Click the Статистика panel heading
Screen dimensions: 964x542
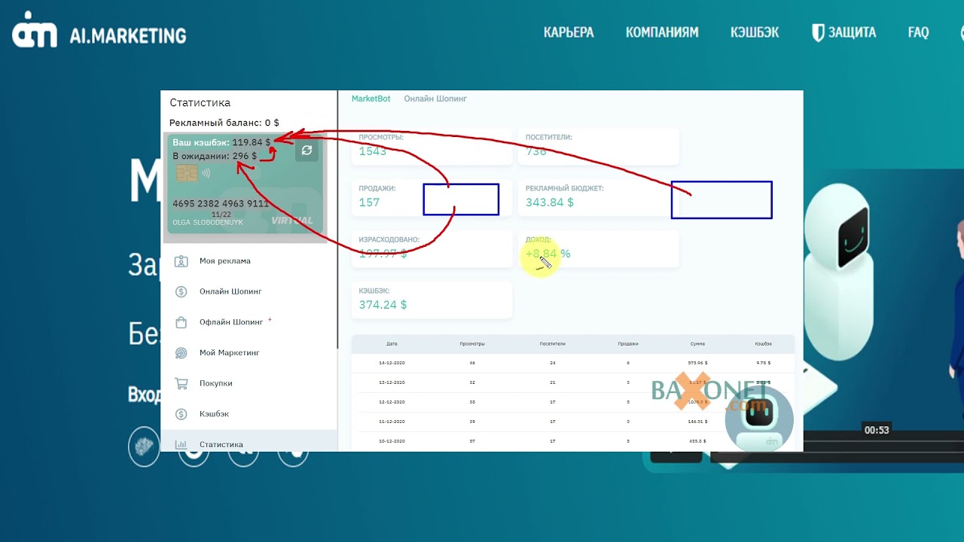tap(200, 102)
